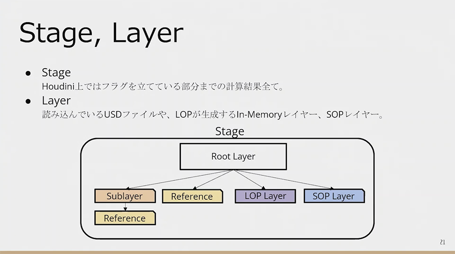
Task: Click the USD file description text under Layer
Action: tap(212, 115)
